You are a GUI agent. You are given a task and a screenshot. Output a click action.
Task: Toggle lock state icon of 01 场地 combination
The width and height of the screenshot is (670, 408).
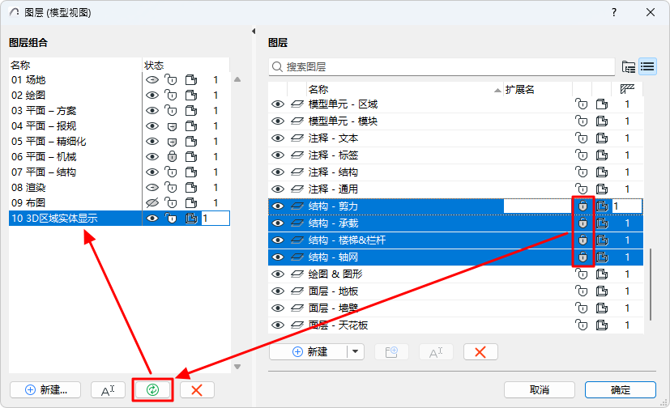tap(170, 80)
